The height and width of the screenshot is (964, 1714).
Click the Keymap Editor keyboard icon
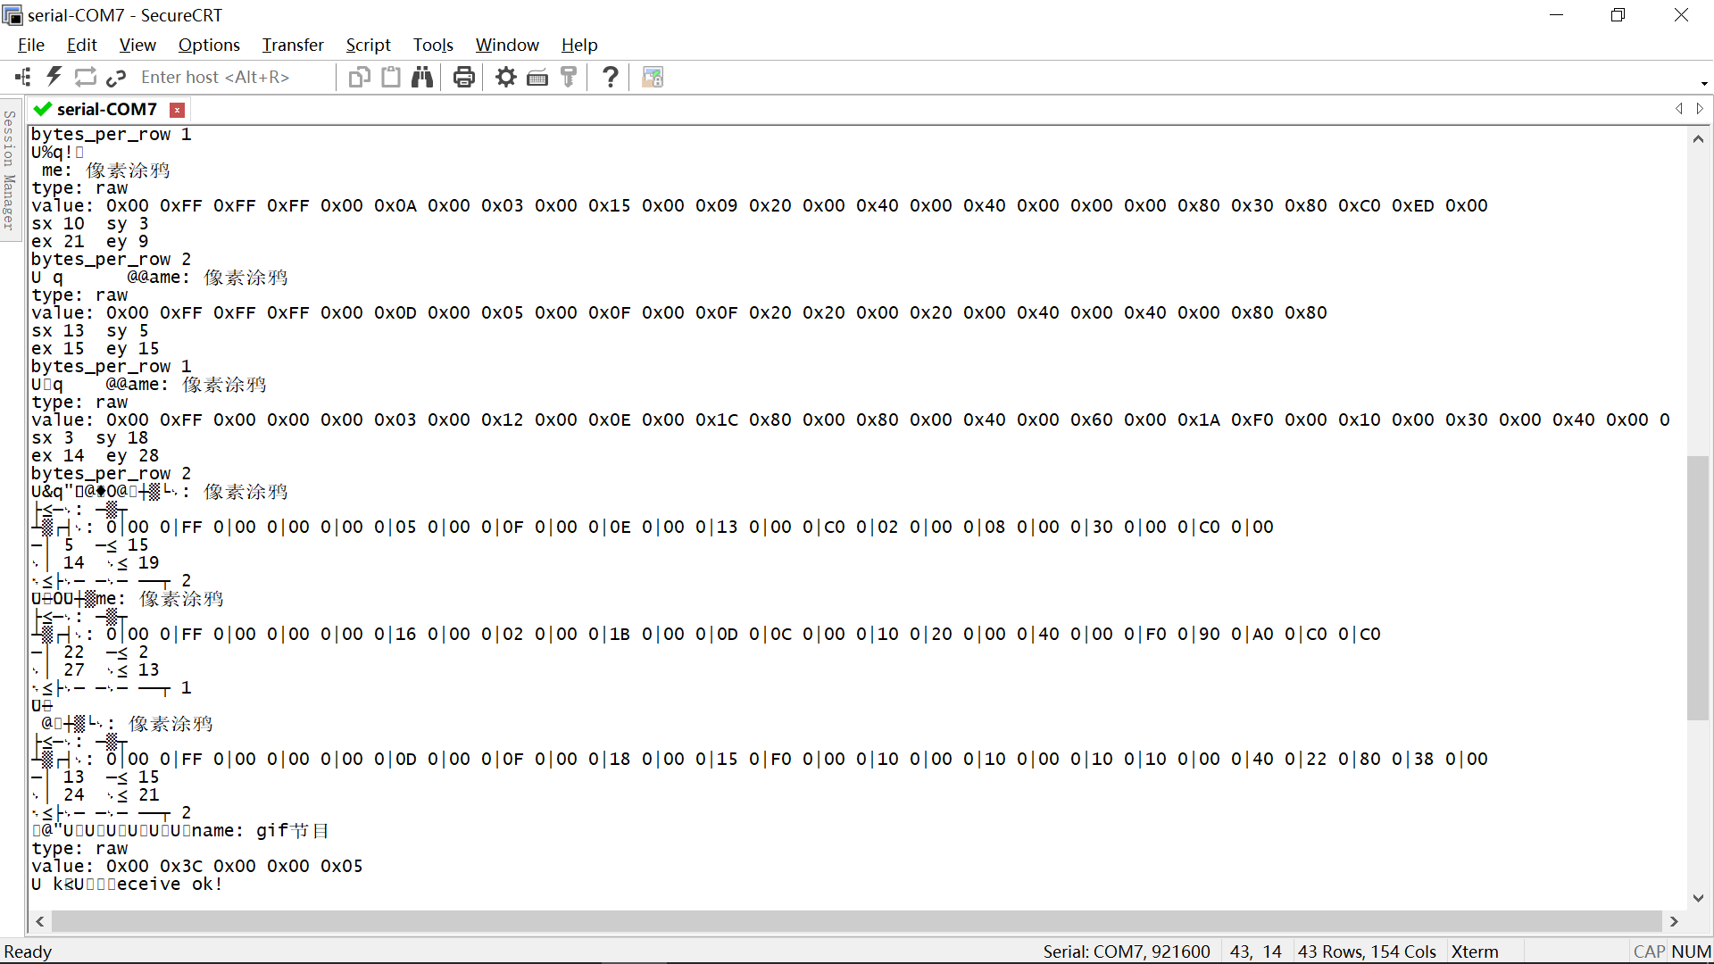tap(537, 78)
